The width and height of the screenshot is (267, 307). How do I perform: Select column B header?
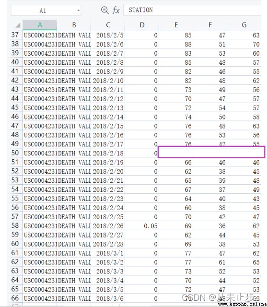click(74, 25)
